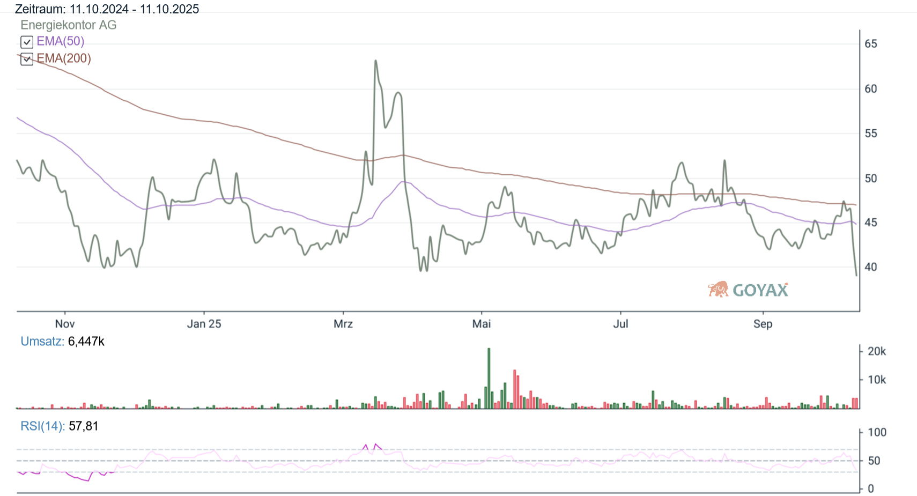
Task: Click the 20k volume axis label
Action: [877, 351]
